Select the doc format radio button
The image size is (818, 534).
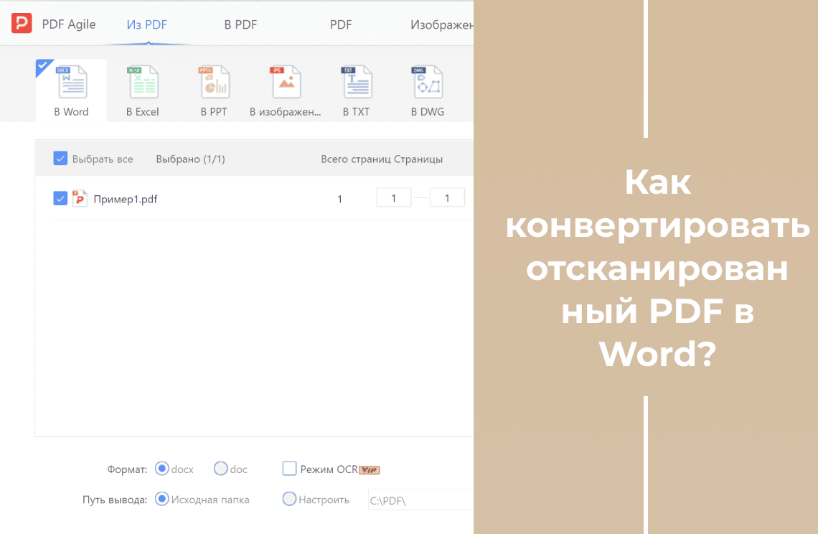pos(221,469)
